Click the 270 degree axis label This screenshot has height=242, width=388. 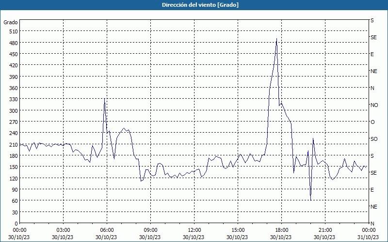(x=14, y=122)
